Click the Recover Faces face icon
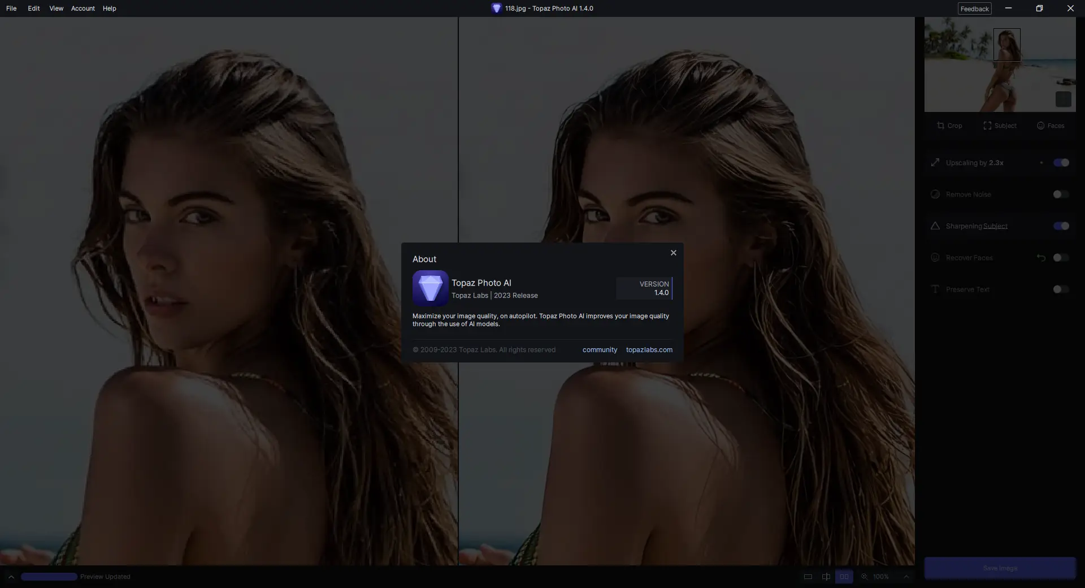The height and width of the screenshot is (588, 1085). coord(935,258)
